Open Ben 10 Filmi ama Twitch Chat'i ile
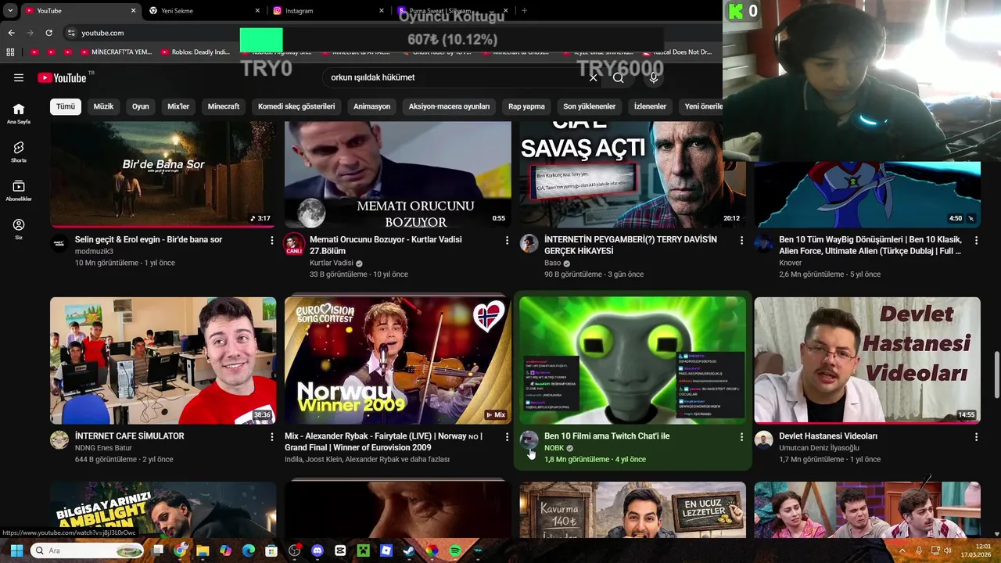The width and height of the screenshot is (1001, 563). [x=607, y=436]
